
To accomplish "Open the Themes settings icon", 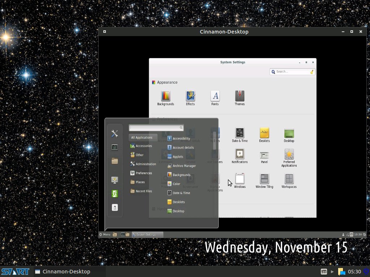I will (x=240, y=98).
